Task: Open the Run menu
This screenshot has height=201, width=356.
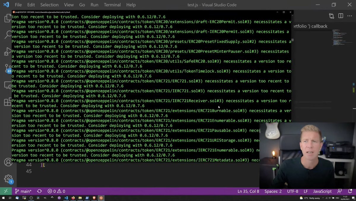Action: pos(94,5)
